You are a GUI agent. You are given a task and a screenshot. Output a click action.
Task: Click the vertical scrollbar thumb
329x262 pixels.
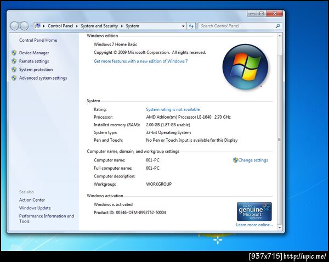(280, 140)
